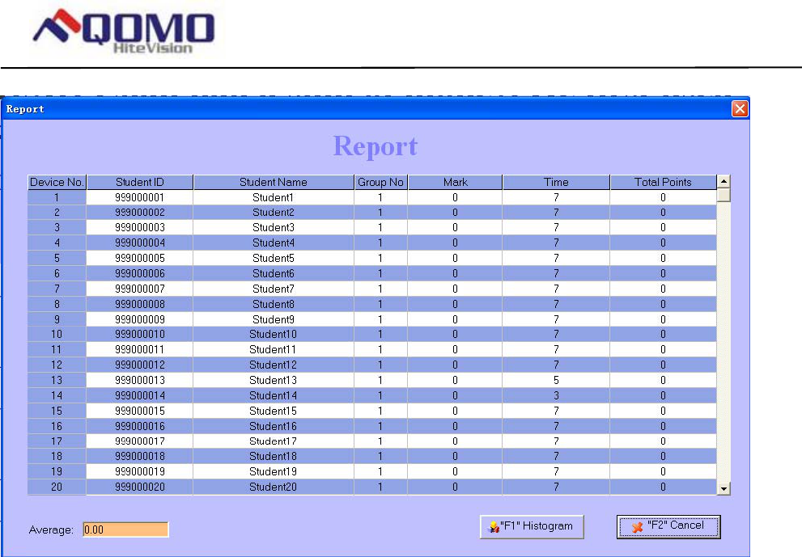Select Student ID 999000014 cell
Viewport: 802px width, 557px height.
(140, 395)
